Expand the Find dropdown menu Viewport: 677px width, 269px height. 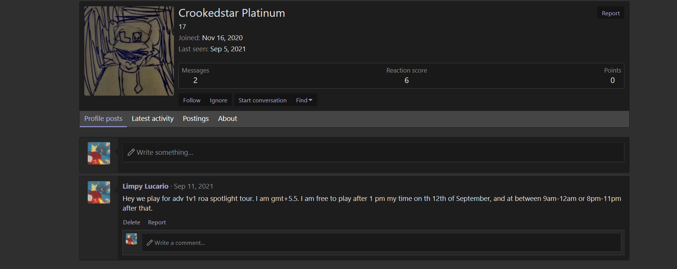point(304,100)
